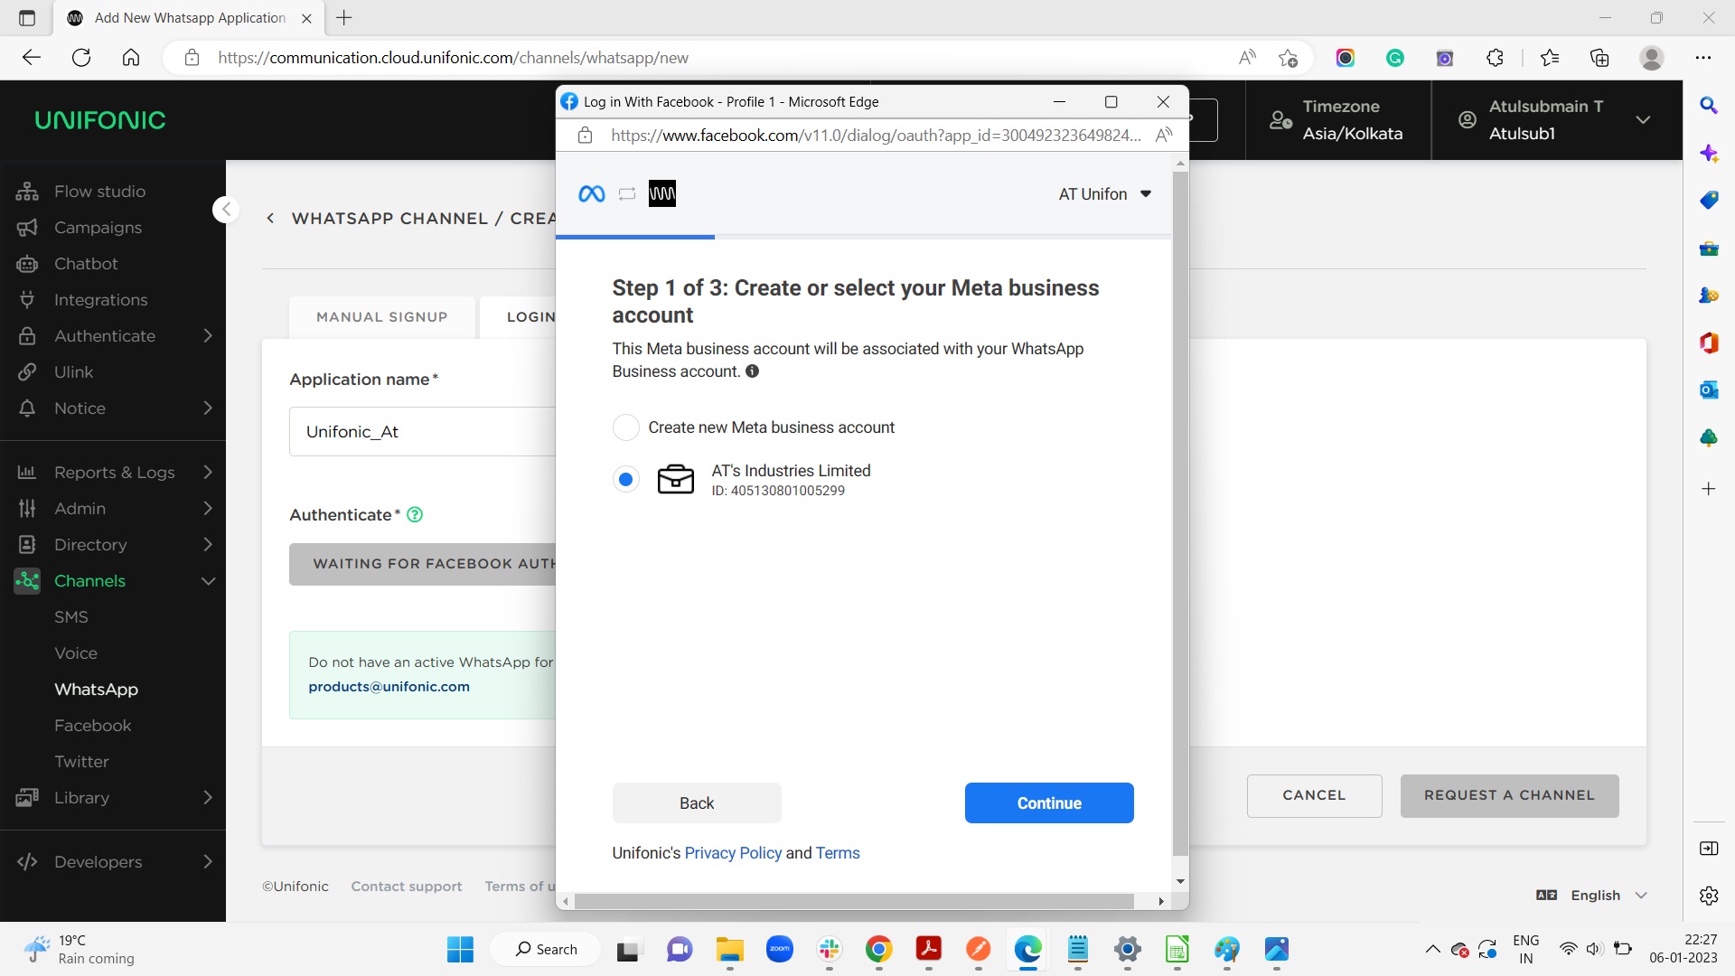Switch to the MANUAL SIGNUP tab
The height and width of the screenshot is (976, 1735).
(x=381, y=317)
